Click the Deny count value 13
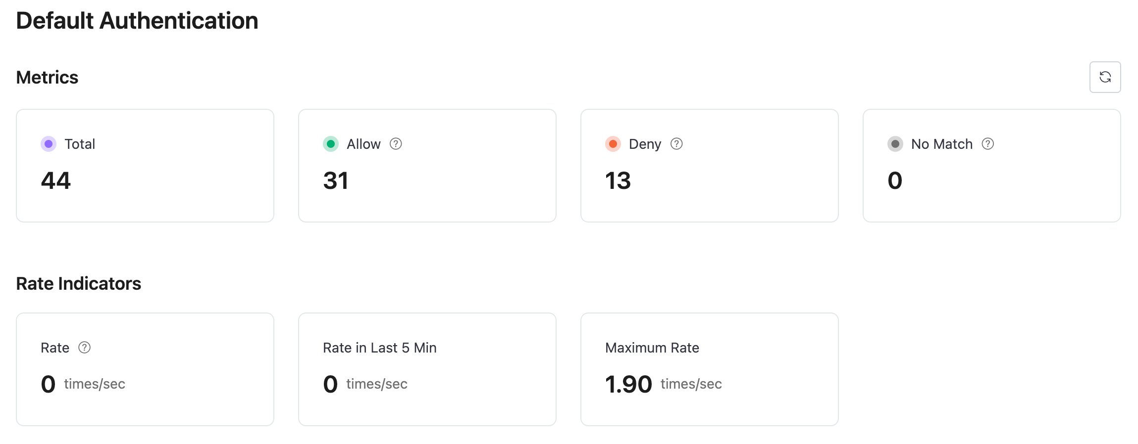This screenshot has width=1138, height=444. pos(618,180)
